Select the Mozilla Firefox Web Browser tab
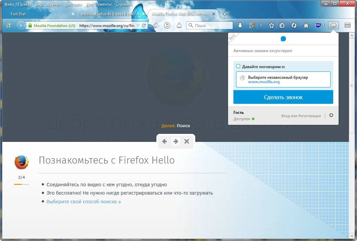Screen dimensions: 357x241 [182, 14]
